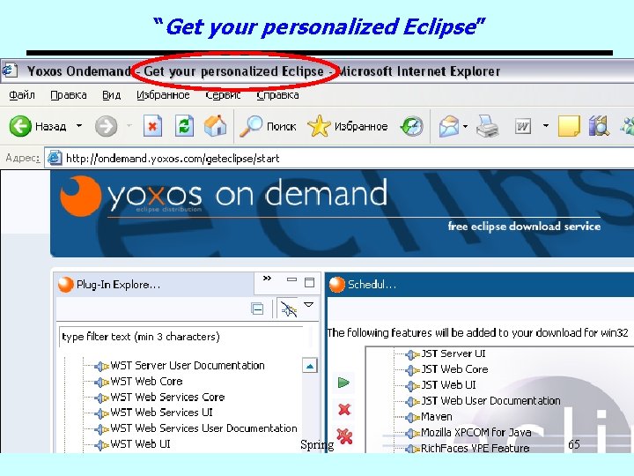
Task: Select WST Web Core tree item
Action: (x=146, y=382)
